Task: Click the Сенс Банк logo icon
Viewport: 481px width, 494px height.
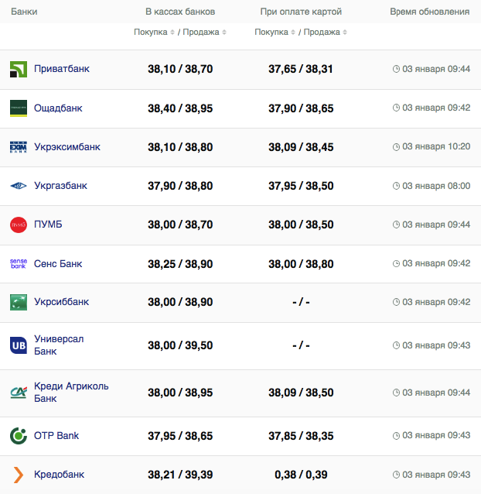Action: [19, 264]
